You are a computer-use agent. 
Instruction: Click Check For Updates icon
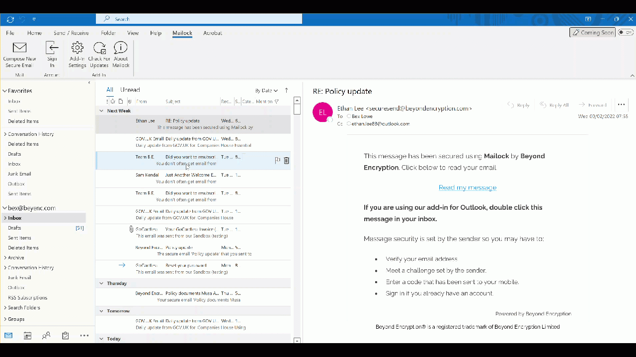coord(99,48)
